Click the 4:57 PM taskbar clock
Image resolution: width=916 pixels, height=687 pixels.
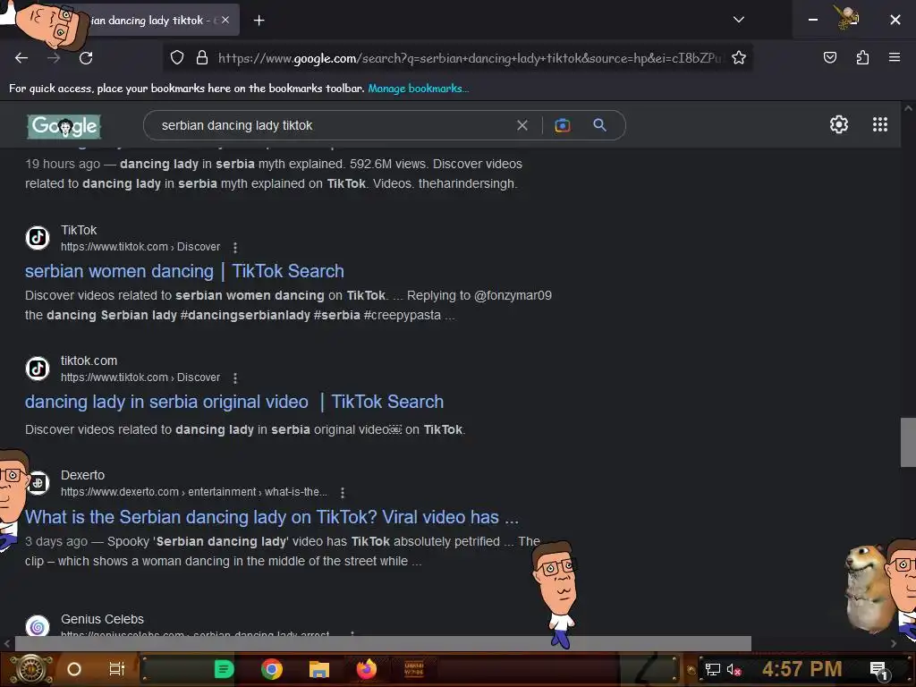(x=801, y=669)
